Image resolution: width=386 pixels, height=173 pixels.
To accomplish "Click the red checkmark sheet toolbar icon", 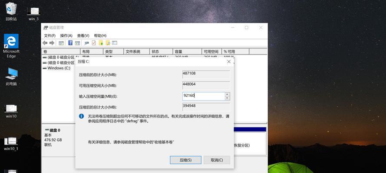I will [94, 43].
